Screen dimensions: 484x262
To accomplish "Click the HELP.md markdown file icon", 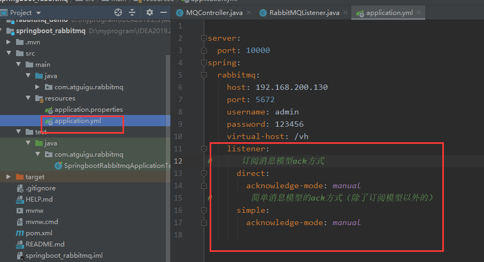I will pyautogui.click(x=20, y=199).
